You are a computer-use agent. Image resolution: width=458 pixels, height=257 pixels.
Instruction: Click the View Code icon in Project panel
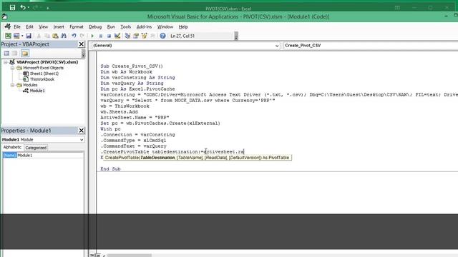(x=6, y=54)
